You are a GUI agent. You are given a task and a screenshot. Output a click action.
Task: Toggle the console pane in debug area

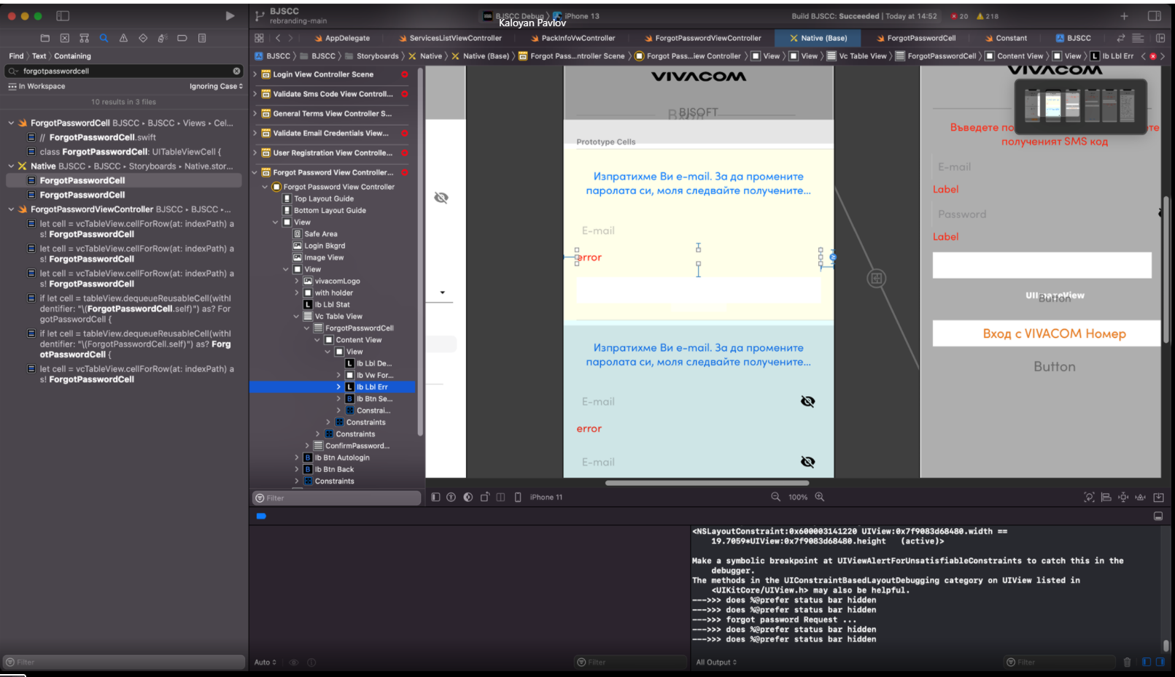point(1160,662)
